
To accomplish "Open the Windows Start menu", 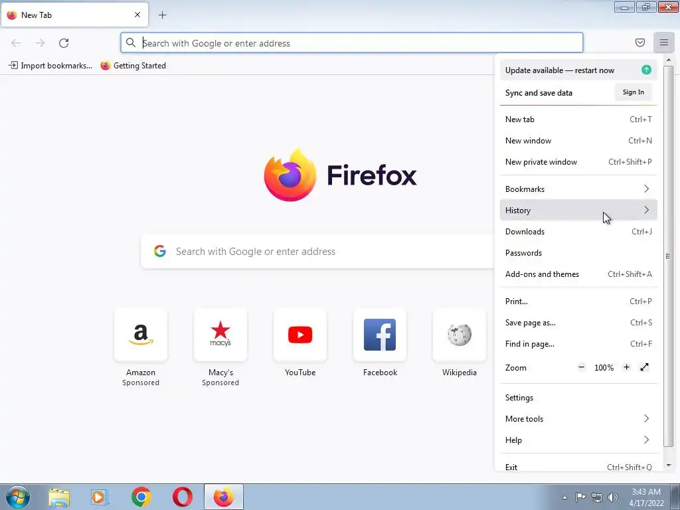I will [18, 497].
